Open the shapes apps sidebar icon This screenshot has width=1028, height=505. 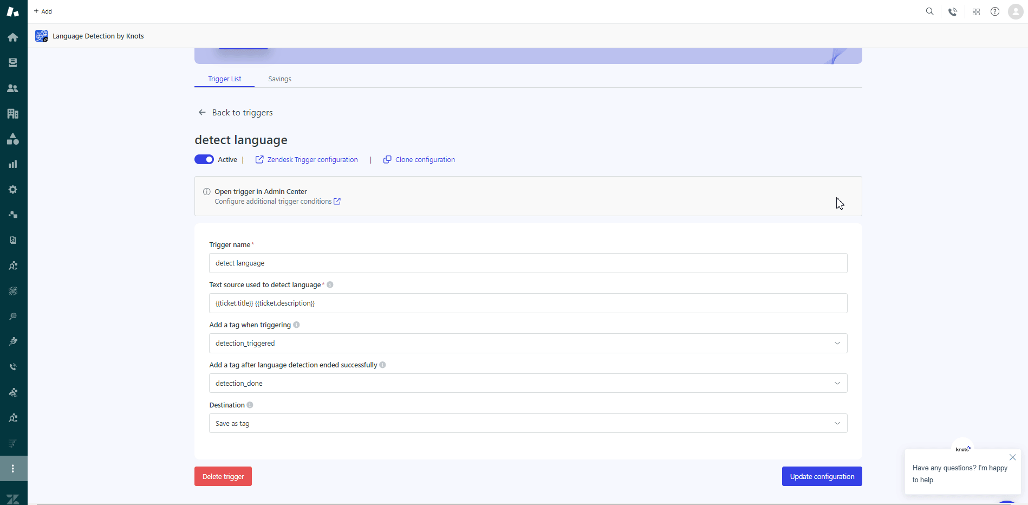click(13, 139)
